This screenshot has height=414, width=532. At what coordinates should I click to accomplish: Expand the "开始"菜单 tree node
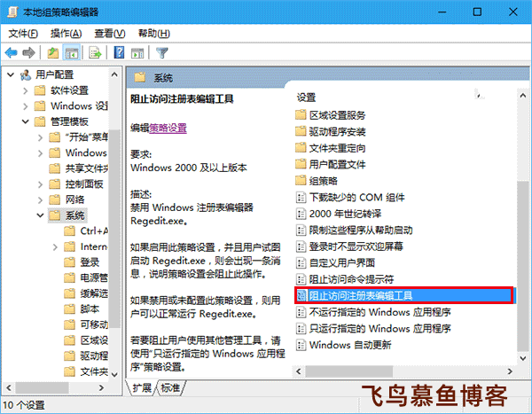pos(40,137)
